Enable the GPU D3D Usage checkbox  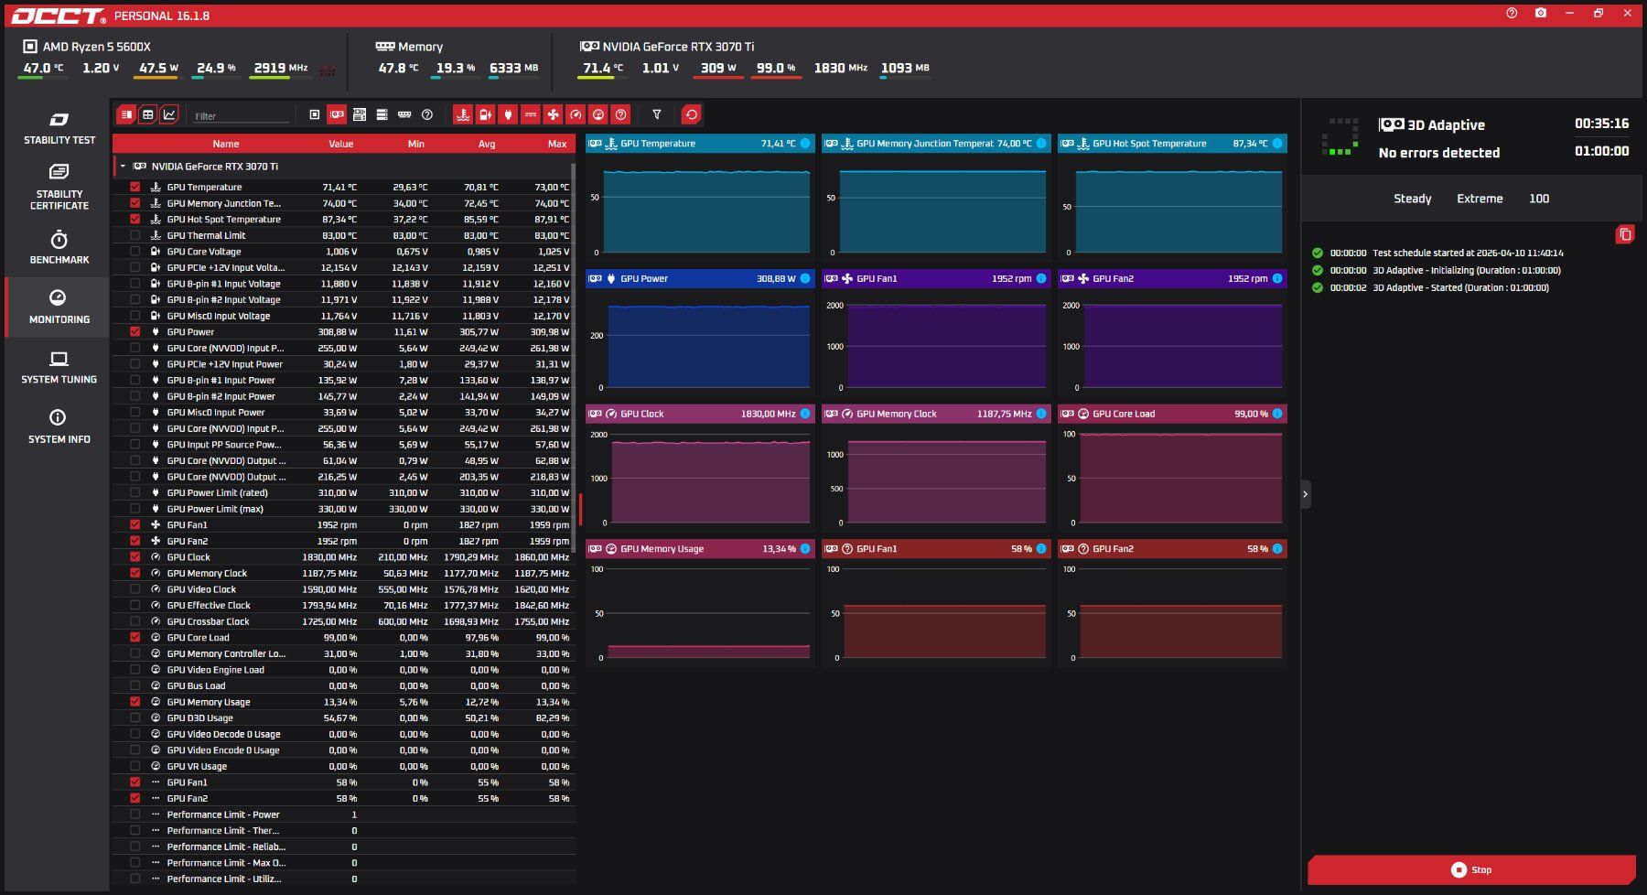pos(135,717)
